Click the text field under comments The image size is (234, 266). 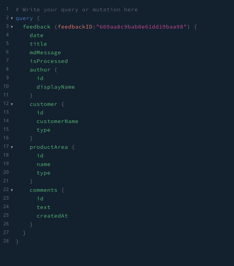[x=43, y=207]
